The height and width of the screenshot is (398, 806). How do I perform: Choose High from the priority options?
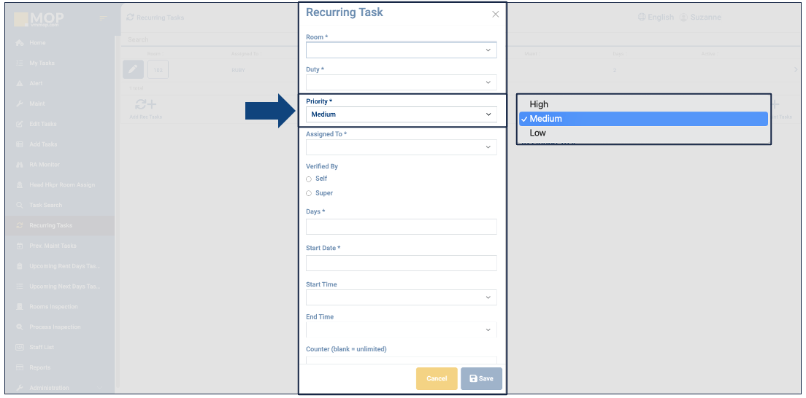(539, 104)
